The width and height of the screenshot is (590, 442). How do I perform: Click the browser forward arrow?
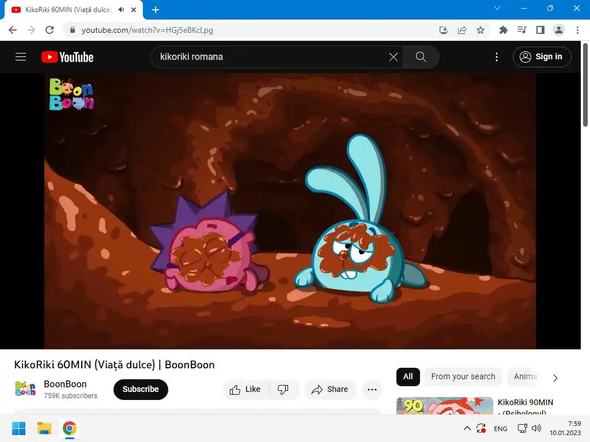coord(31,30)
